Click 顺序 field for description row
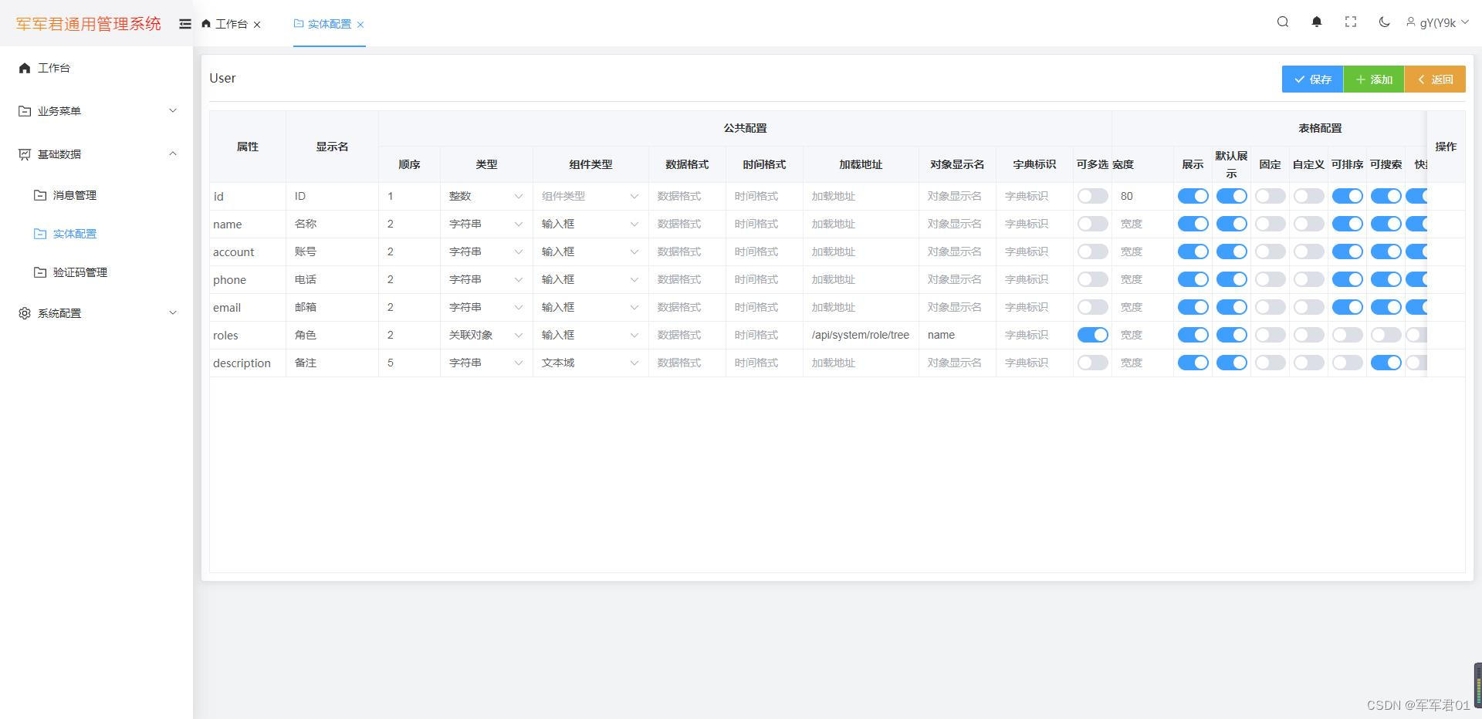Viewport: 1482px width, 719px height. [x=409, y=363]
